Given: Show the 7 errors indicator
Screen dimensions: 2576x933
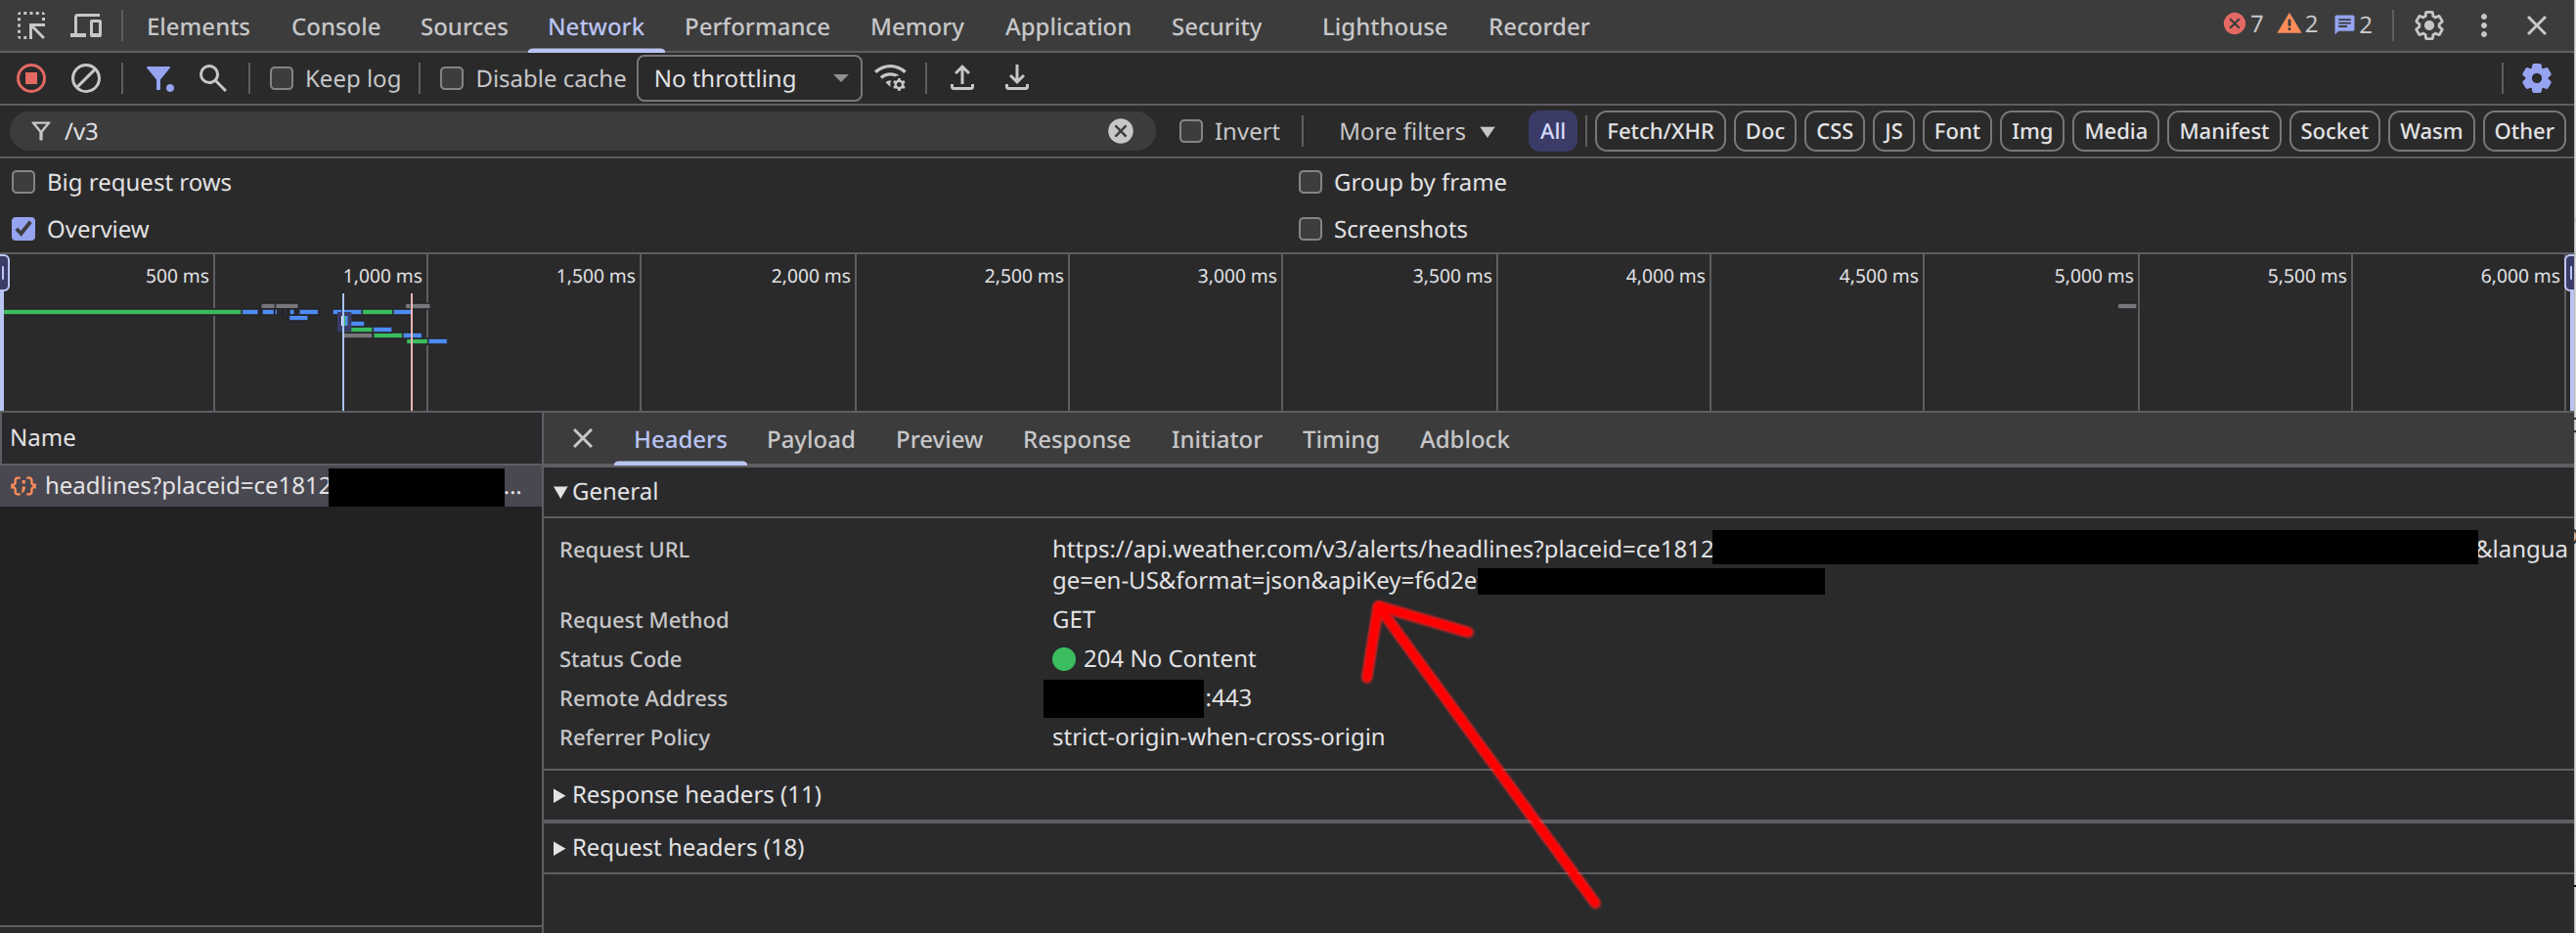Looking at the screenshot, I should pos(2243,25).
